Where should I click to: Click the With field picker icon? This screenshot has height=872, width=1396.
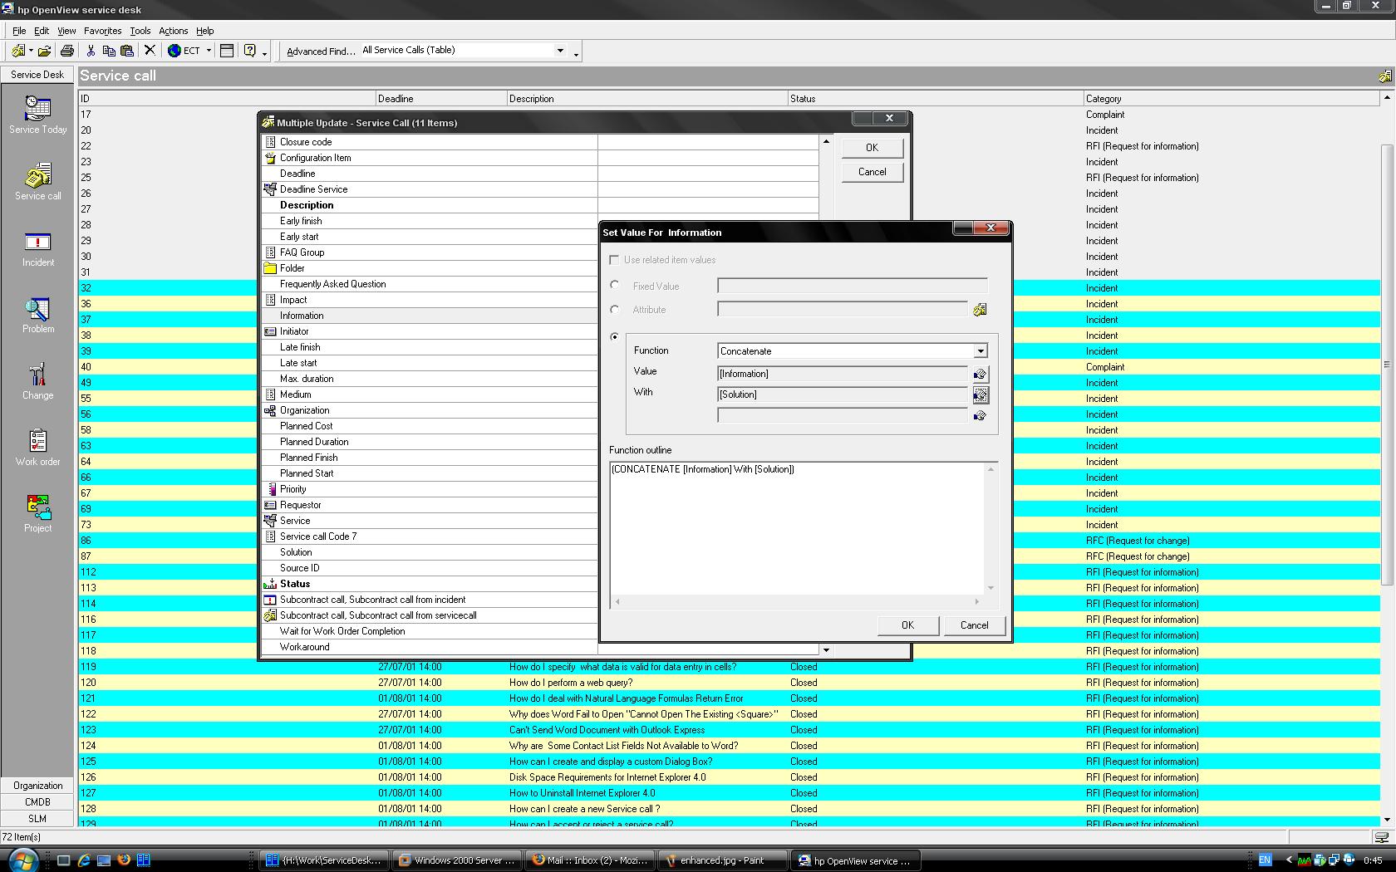[981, 395]
